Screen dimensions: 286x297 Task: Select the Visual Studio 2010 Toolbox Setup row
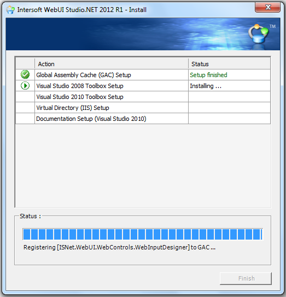143,97
